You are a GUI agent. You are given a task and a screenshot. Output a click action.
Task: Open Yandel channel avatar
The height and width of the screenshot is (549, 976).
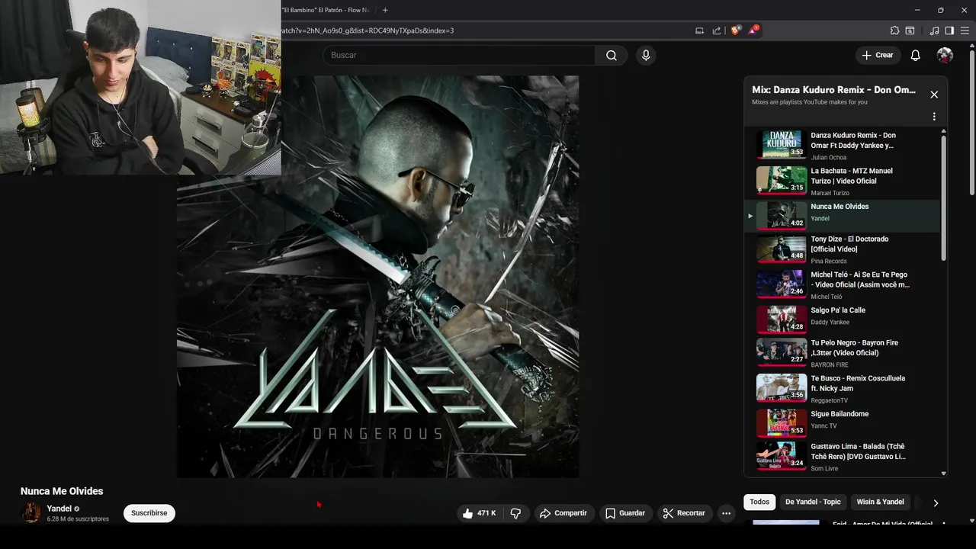(x=31, y=513)
